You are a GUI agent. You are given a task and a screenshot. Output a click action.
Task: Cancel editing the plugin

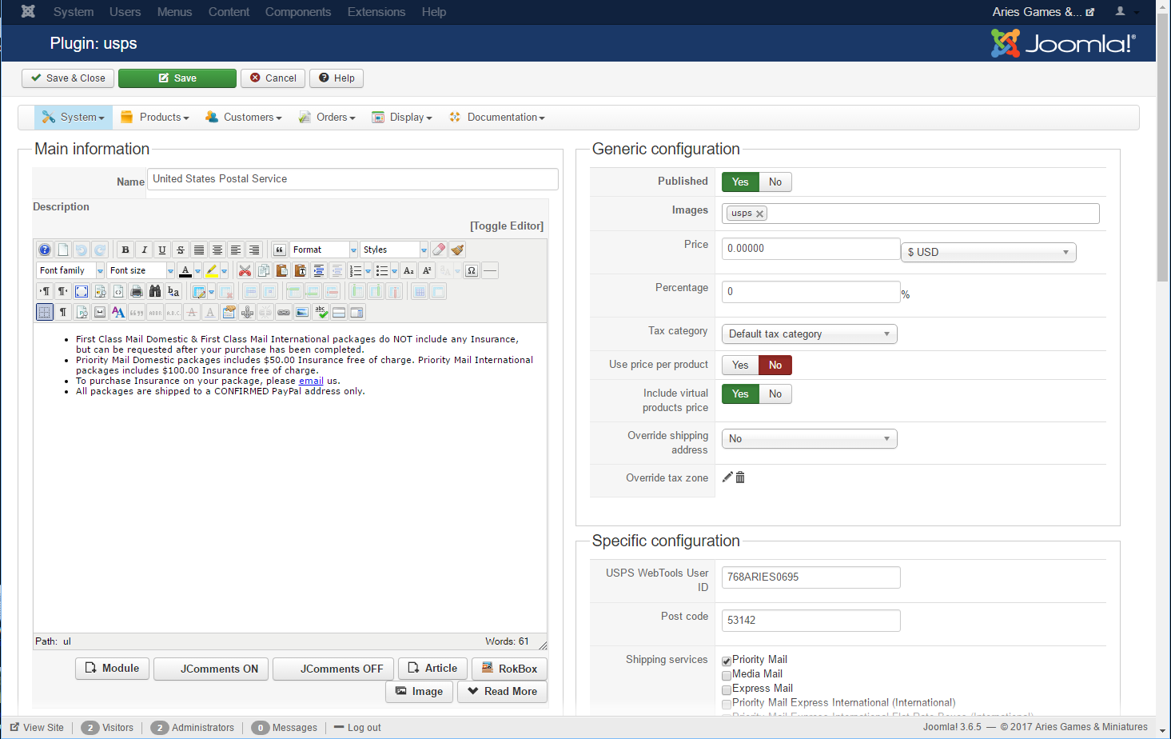[x=273, y=78]
